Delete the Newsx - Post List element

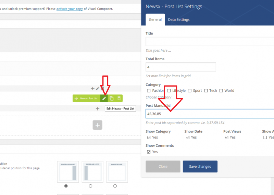click(x=119, y=99)
